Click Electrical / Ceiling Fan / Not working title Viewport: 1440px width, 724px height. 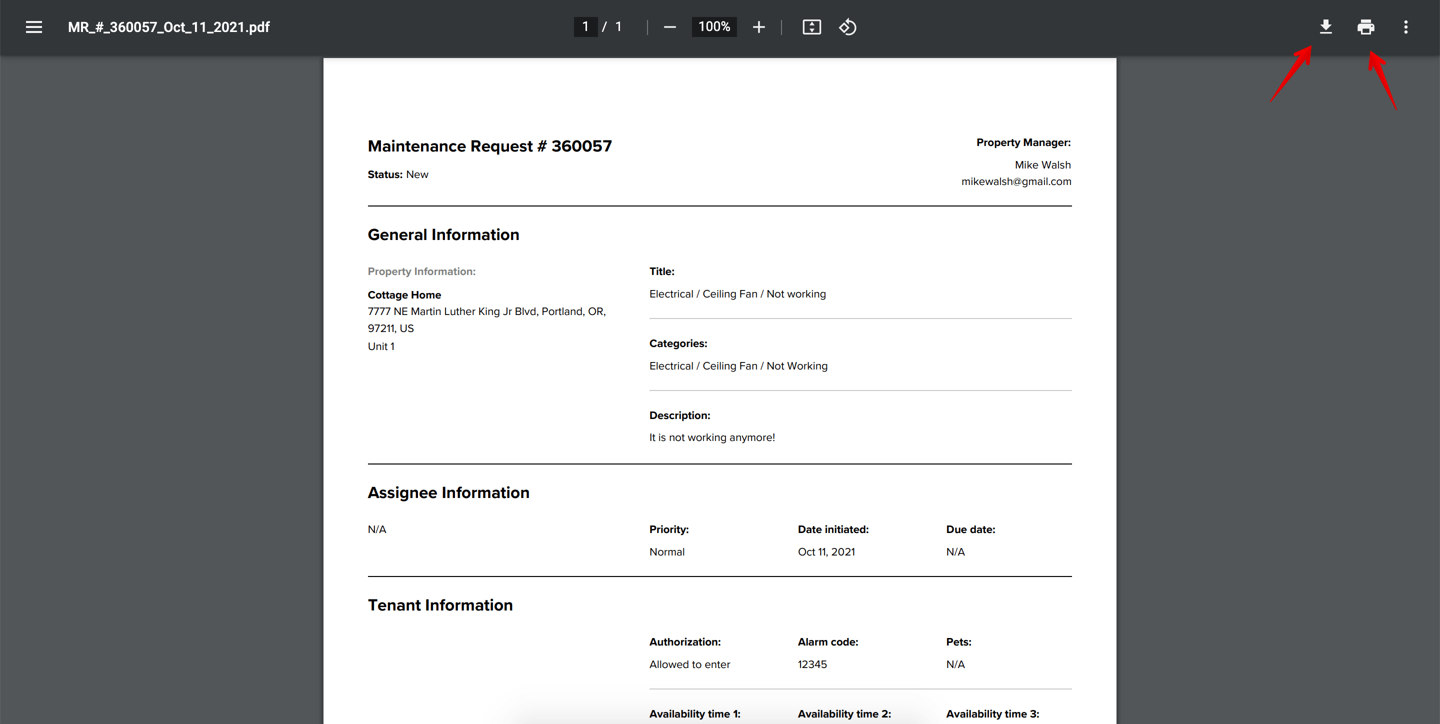tap(737, 294)
